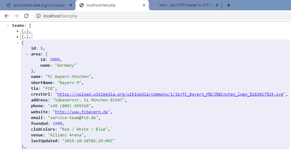Click the id value 5
This screenshot has height=151, width=291.
(42, 48)
